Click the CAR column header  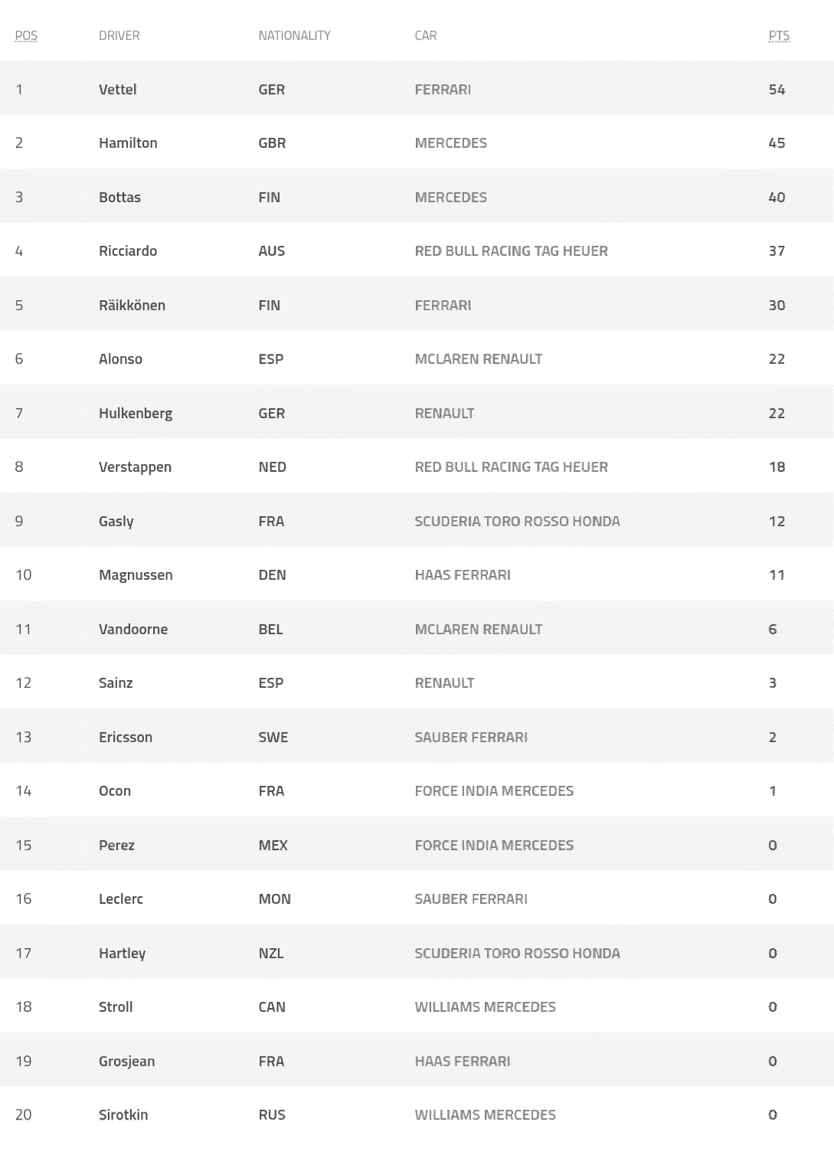click(x=426, y=35)
